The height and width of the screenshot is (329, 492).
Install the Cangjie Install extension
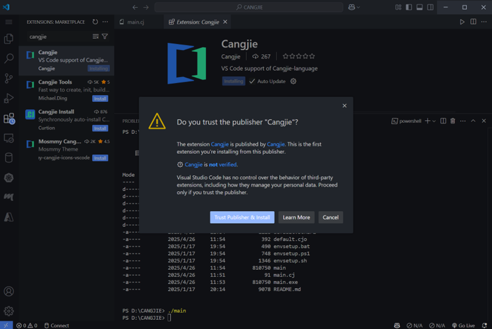pyautogui.click(x=100, y=129)
